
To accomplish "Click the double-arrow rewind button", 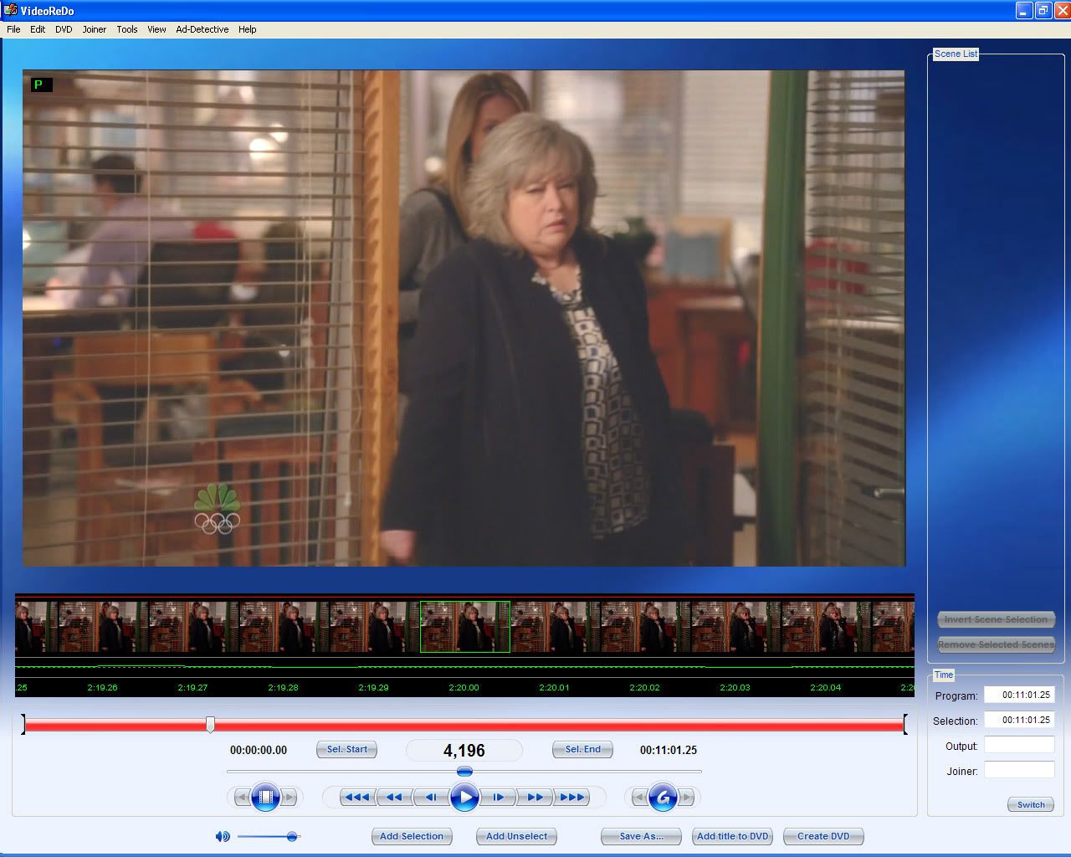I will pos(394,798).
